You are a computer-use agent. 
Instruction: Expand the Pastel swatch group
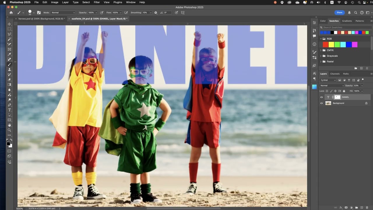[x=321, y=62]
